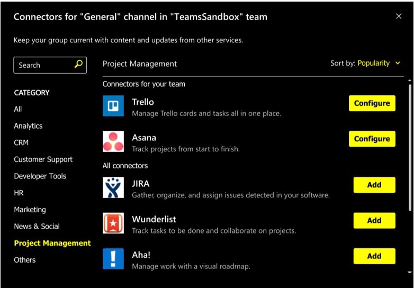Select the Marketing category
Screen dimensions: 414x288
tap(30, 210)
